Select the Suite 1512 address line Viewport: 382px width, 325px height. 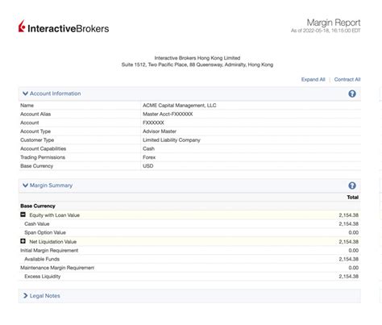(197, 65)
